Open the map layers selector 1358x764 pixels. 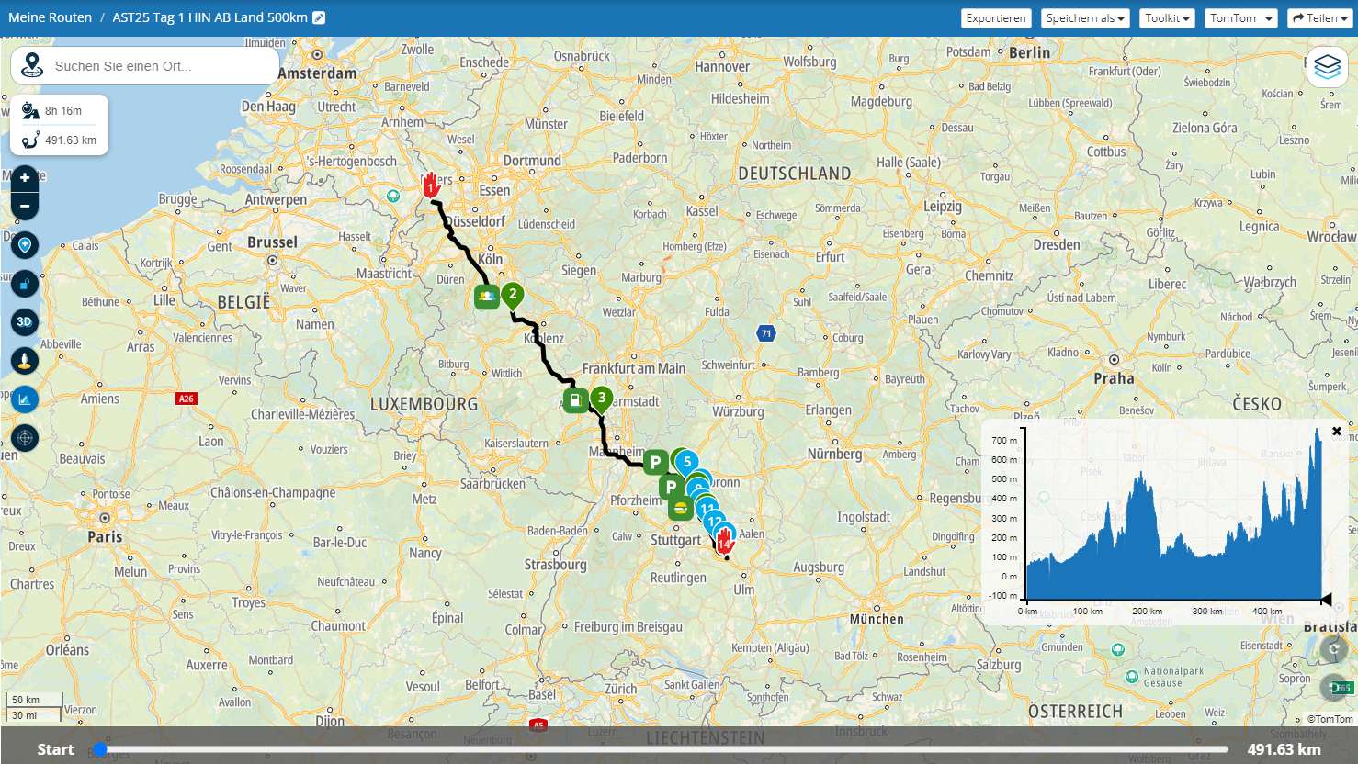(x=1327, y=67)
